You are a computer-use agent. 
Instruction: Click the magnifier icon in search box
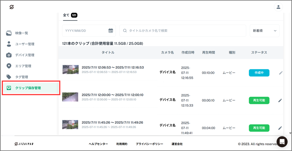coord(125,31)
